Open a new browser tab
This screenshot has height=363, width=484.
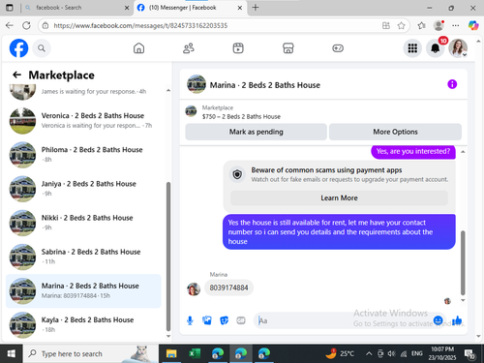[256, 8]
